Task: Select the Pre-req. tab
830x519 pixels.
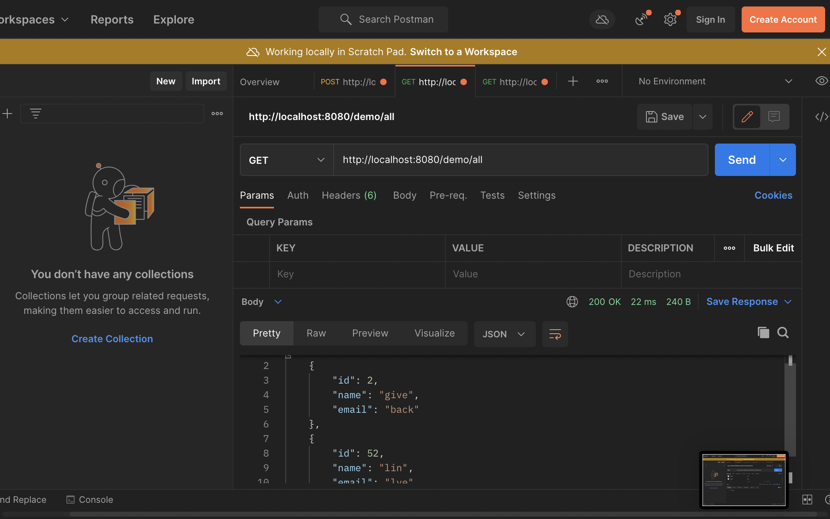Action: [x=448, y=195]
